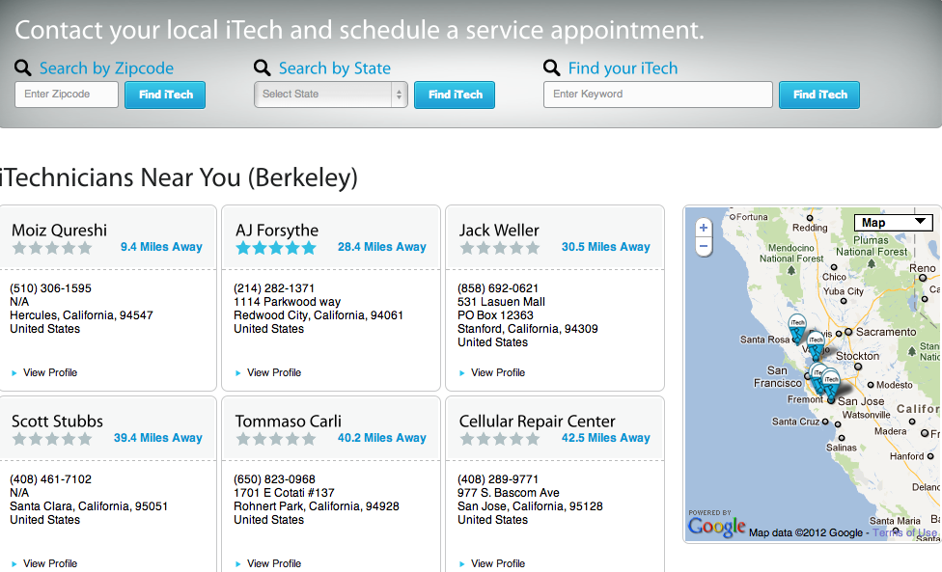The image size is (942, 572).
Task: Open View Profile for AJ Forsythe
Action: (273, 372)
